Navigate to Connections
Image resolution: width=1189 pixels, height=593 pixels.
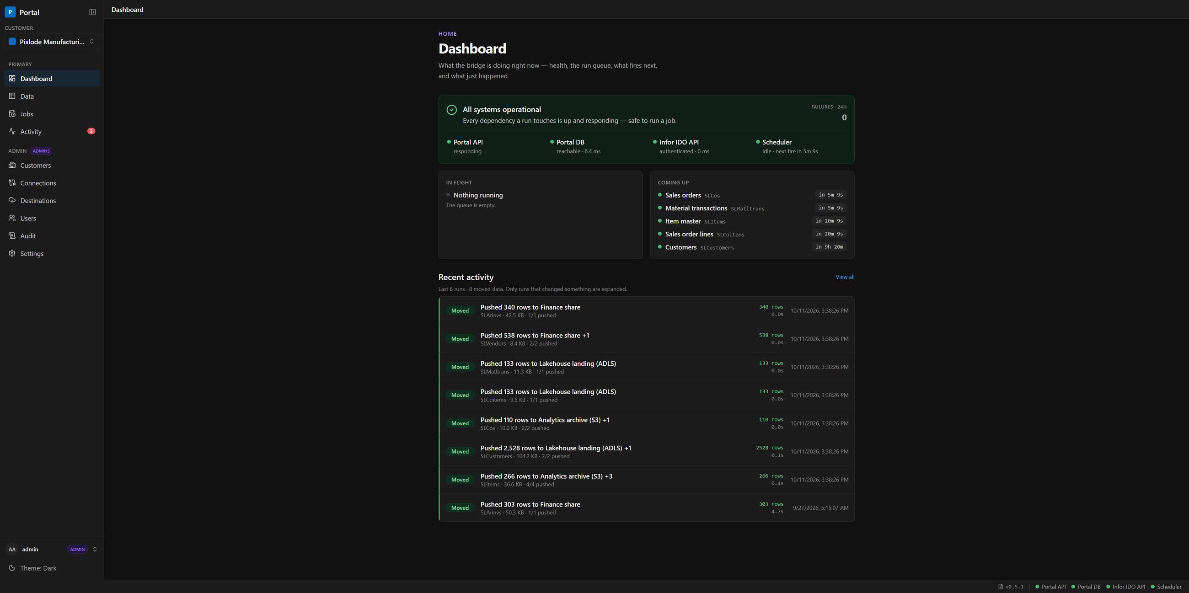point(52,183)
